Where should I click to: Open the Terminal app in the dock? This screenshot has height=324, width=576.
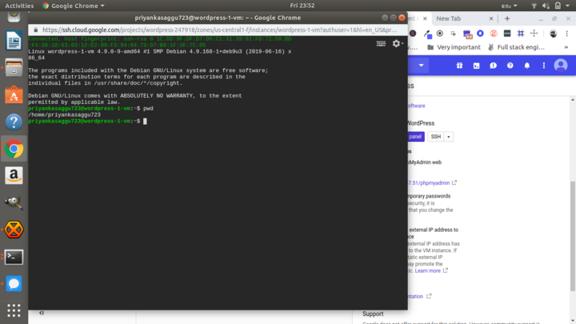pos(14,257)
